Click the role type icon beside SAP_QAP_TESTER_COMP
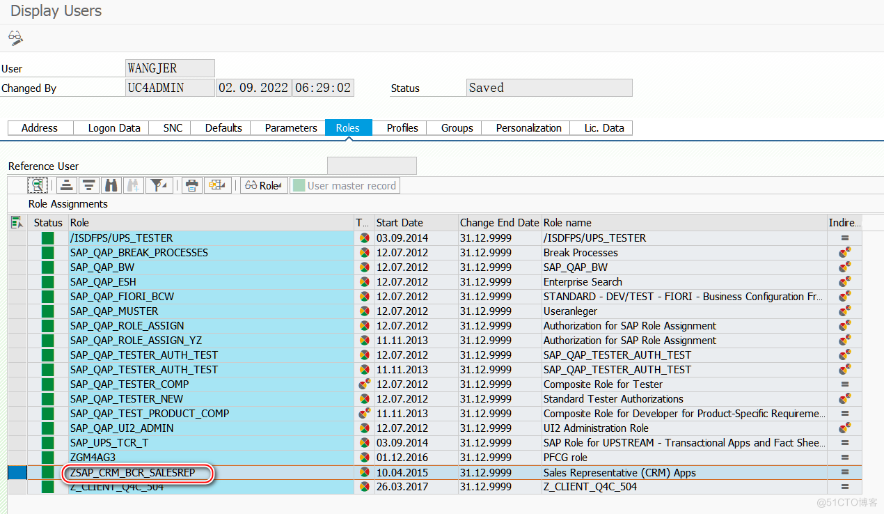This screenshot has width=884, height=514. pyautogui.click(x=363, y=384)
